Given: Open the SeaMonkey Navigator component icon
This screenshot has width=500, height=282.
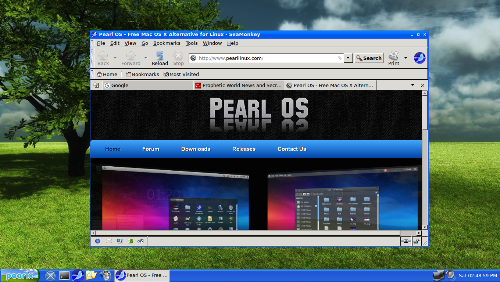Looking at the screenshot, I should coord(97,241).
